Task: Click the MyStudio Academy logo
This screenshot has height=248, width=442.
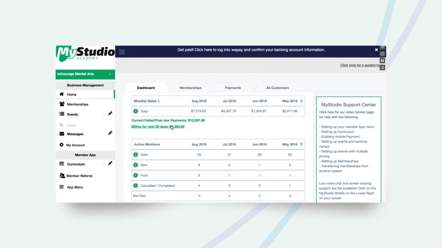Action: click(85, 53)
